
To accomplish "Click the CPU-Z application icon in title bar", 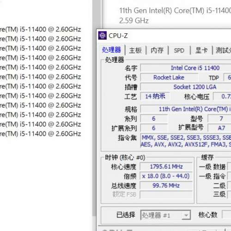I will coord(102,36).
